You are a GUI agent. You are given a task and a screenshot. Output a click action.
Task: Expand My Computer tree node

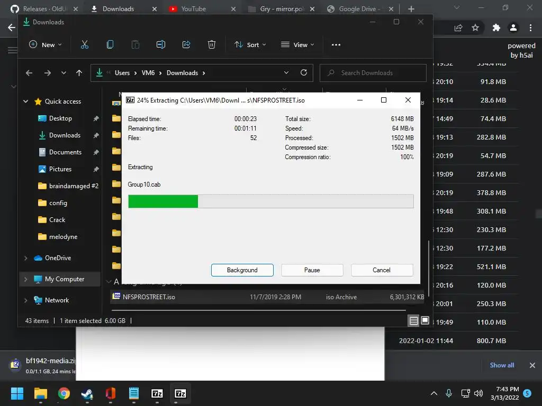[x=25, y=279]
